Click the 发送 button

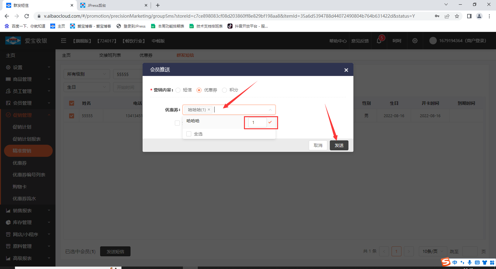[339, 145]
